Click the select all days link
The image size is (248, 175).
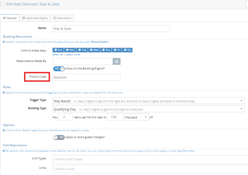[x=58, y=55]
